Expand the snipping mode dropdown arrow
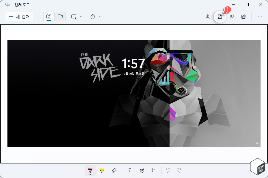 81,17
